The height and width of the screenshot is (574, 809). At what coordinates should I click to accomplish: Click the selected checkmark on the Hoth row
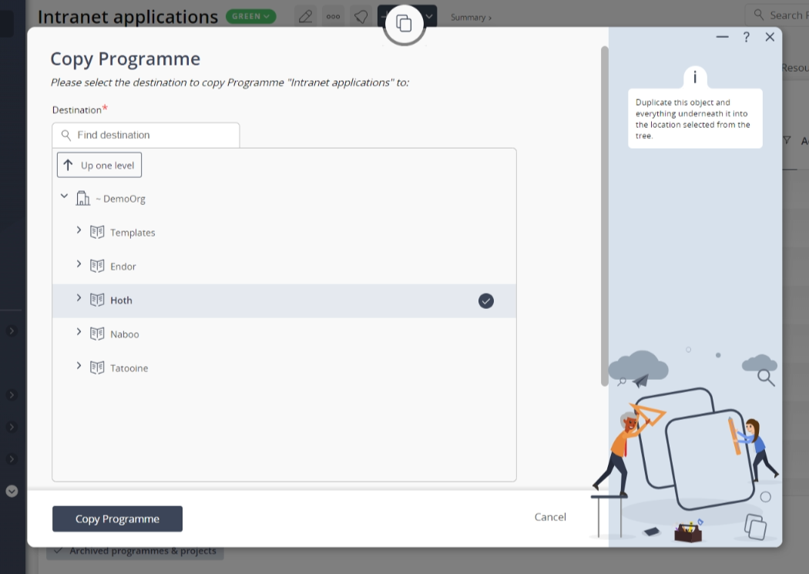pos(486,300)
